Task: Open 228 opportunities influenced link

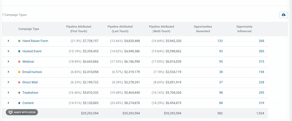Action: click(x=262, y=82)
